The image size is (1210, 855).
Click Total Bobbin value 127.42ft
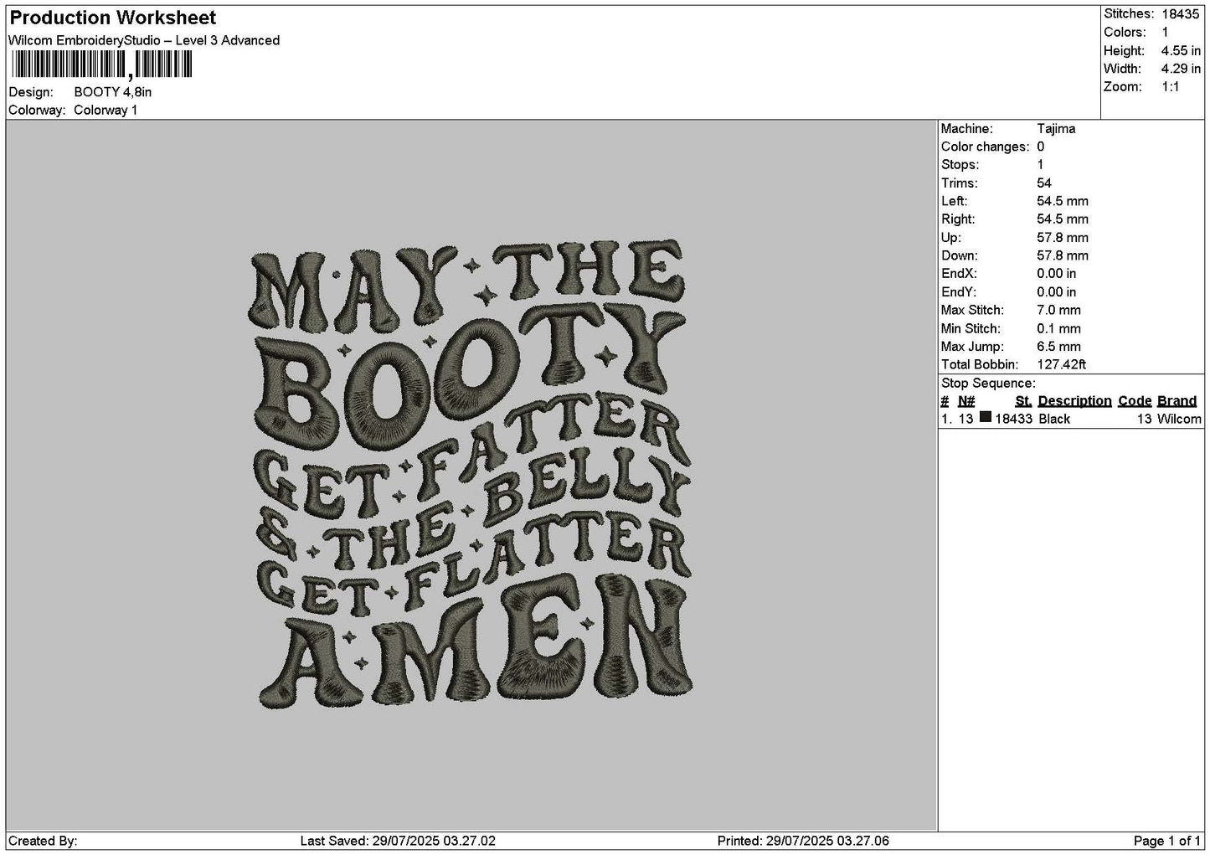pos(1061,364)
